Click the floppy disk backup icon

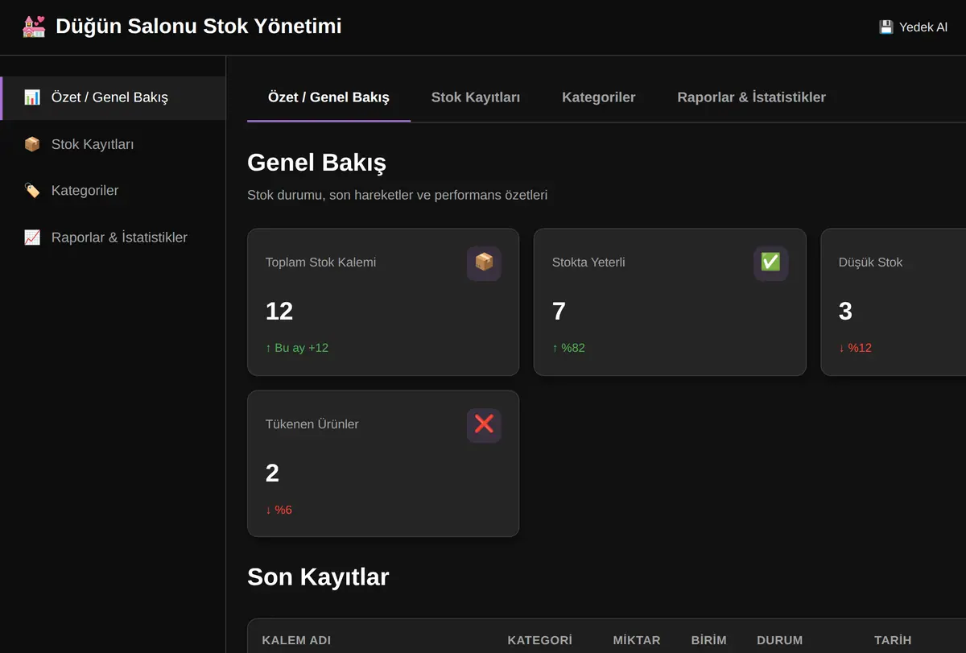click(x=886, y=27)
